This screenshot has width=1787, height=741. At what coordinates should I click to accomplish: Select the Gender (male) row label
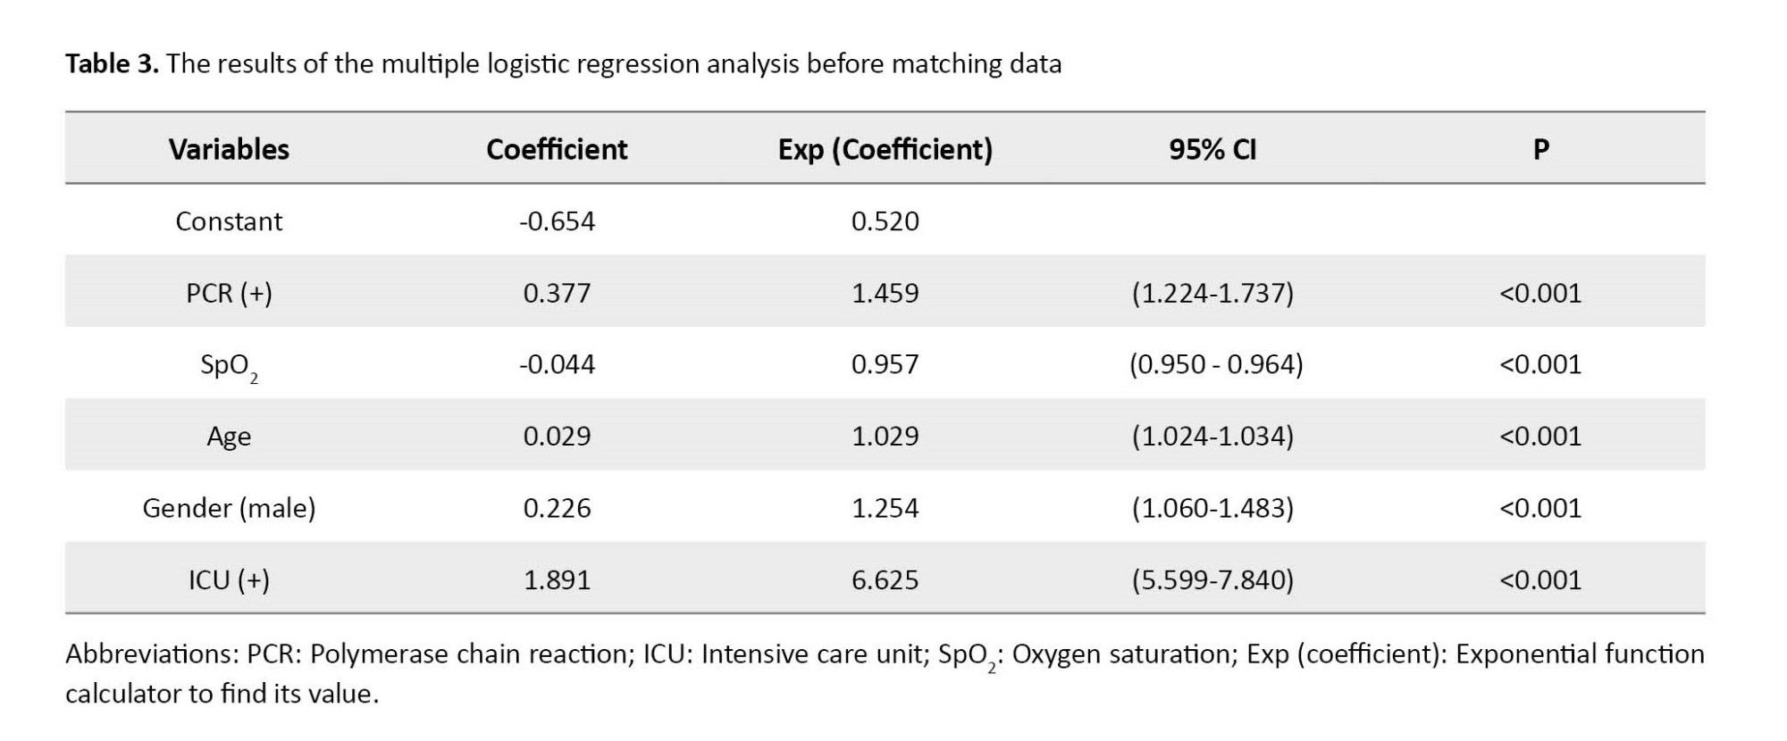(x=229, y=508)
